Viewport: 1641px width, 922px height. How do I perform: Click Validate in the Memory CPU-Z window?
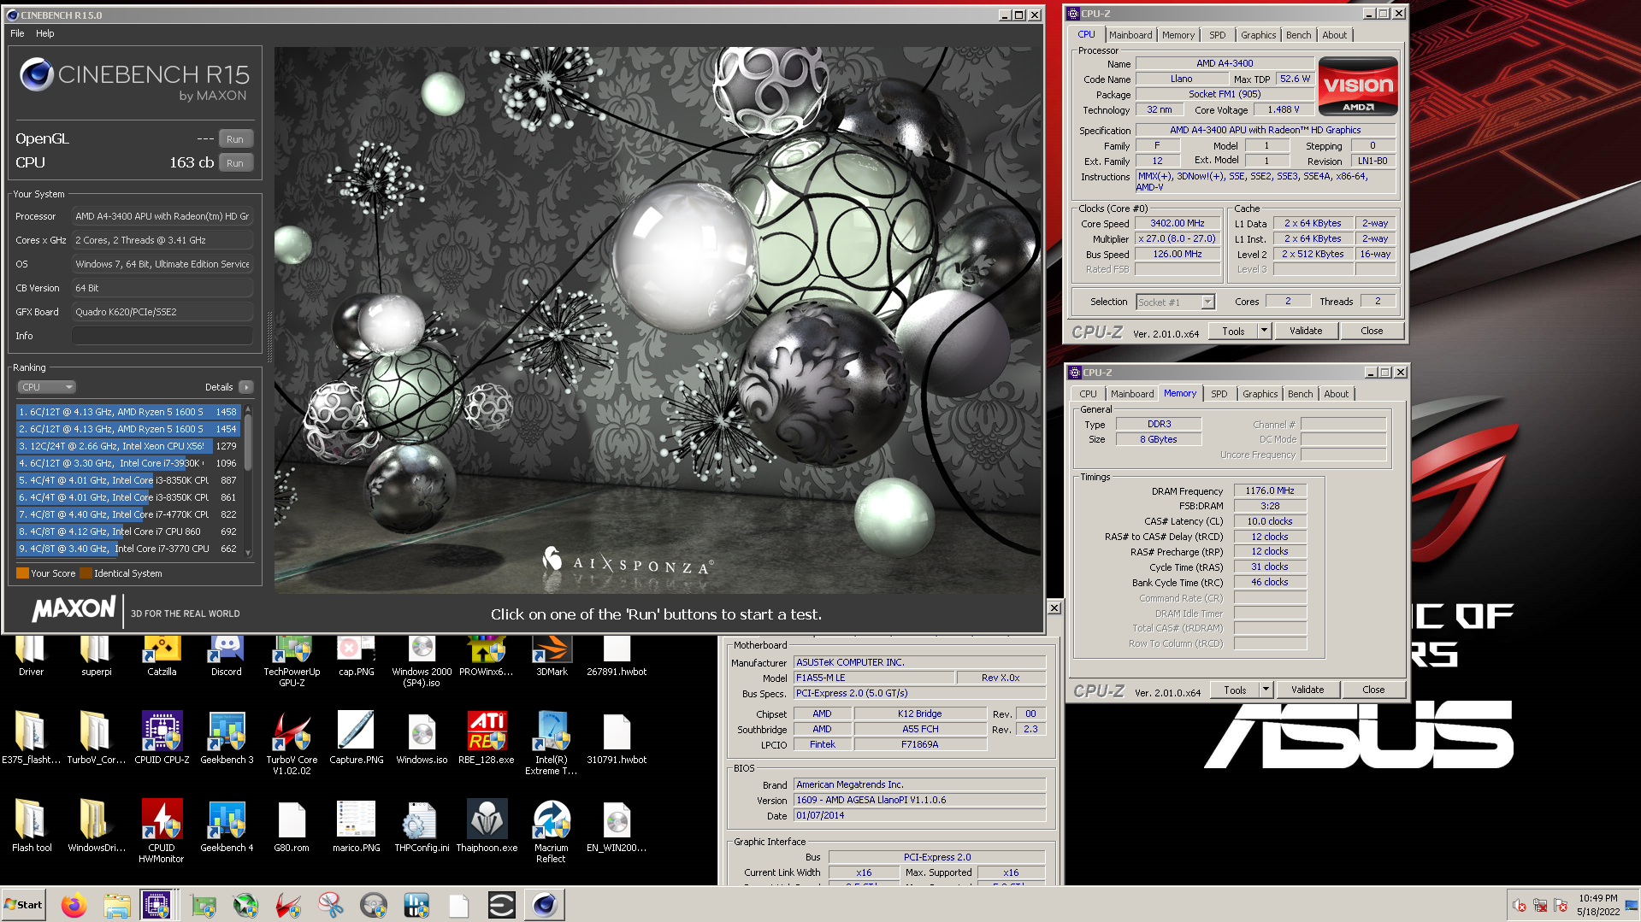pyautogui.click(x=1307, y=690)
